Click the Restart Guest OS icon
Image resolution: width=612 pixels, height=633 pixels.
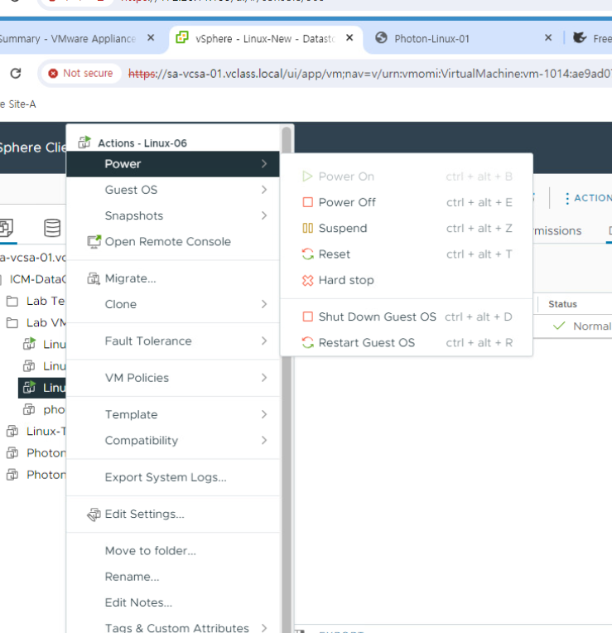click(307, 342)
